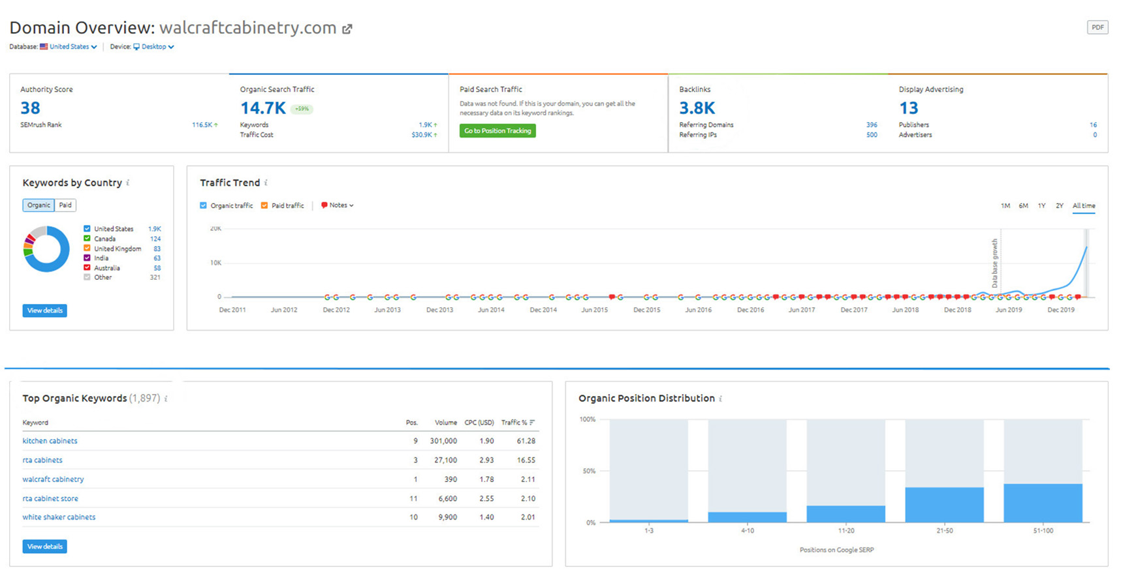Click the info icon beside Traffic Trend
The image size is (1123, 587).
tap(266, 183)
